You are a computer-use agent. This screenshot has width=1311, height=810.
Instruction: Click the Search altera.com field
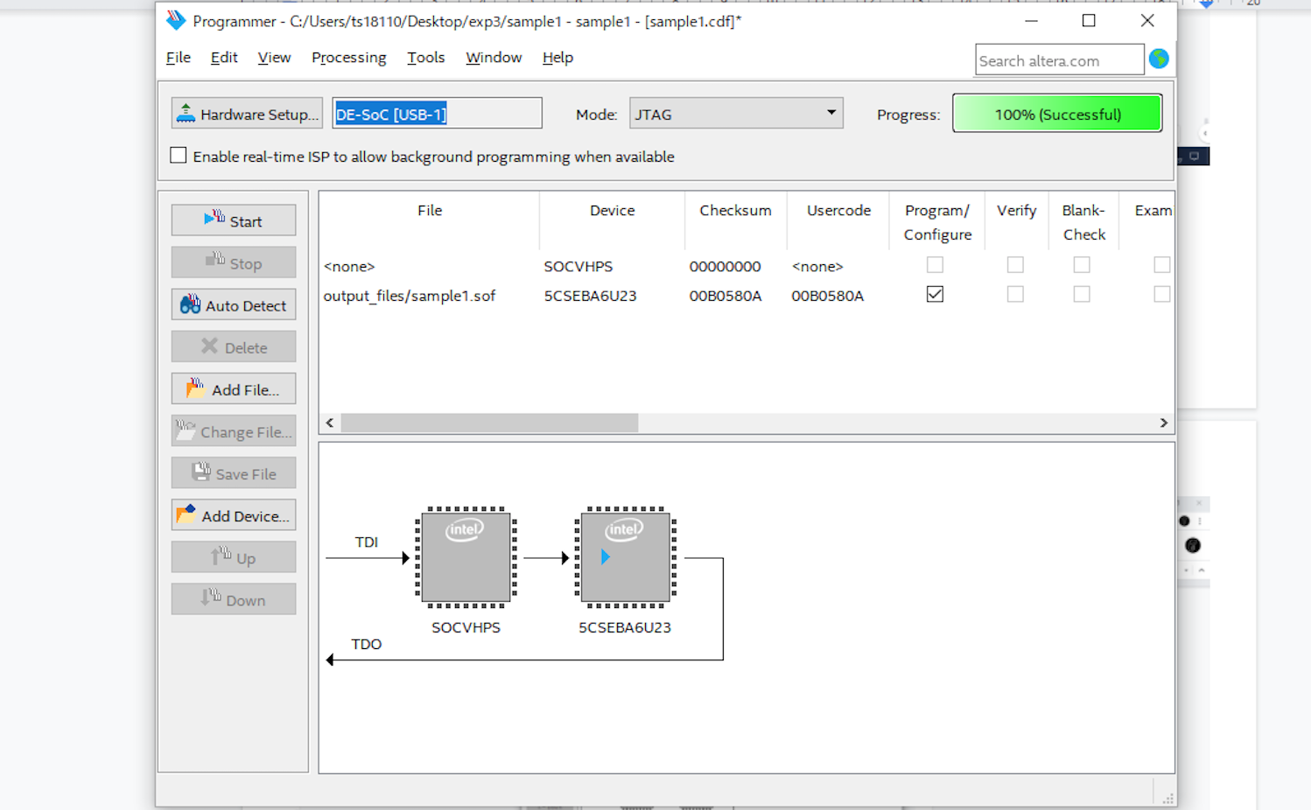tap(1058, 60)
